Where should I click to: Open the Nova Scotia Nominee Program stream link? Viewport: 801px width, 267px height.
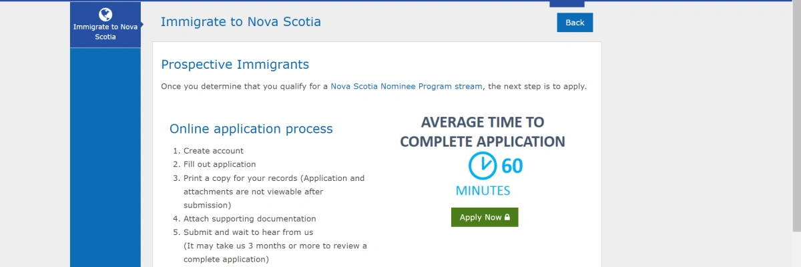408,86
